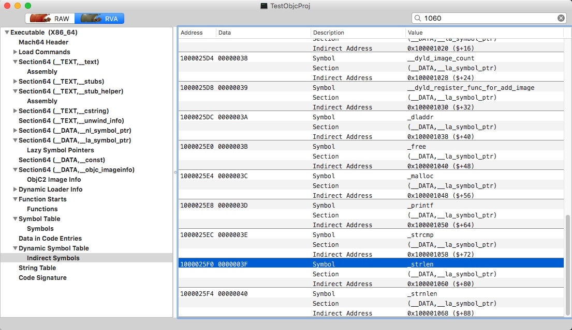Click the table's vertical scrollbar thumb

[567, 265]
